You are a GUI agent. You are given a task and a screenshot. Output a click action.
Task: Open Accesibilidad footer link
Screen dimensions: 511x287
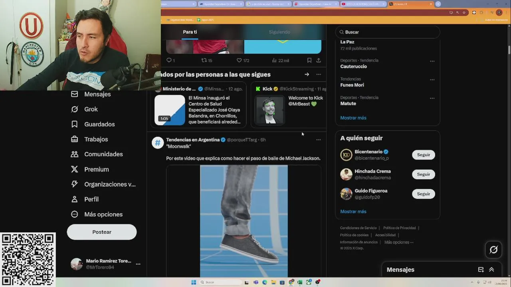[x=385, y=235]
